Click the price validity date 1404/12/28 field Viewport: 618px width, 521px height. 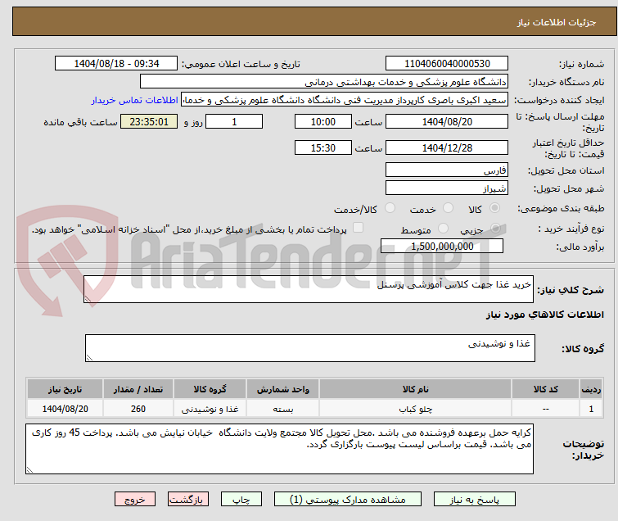(447, 147)
